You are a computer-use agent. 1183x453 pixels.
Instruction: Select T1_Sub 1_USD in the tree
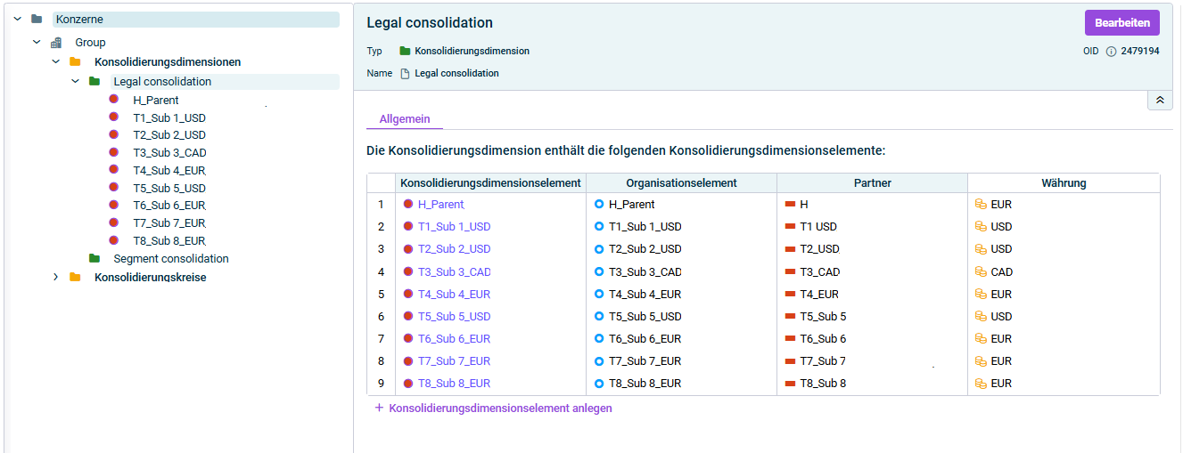pyautogui.click(x=169, y=117)
